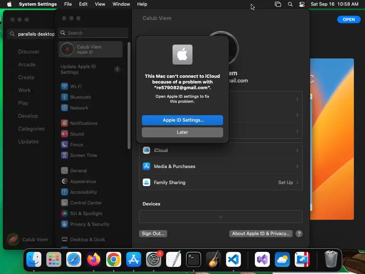Screen dimensions: 365x274
Task: Launch GarageBand from the Dock
Action: pyautogui.click(x=214, y=259)
